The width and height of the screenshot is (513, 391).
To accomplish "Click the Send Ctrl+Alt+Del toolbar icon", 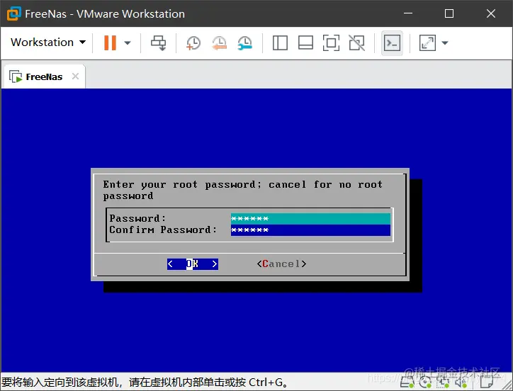I will click(x=158, y=43).
